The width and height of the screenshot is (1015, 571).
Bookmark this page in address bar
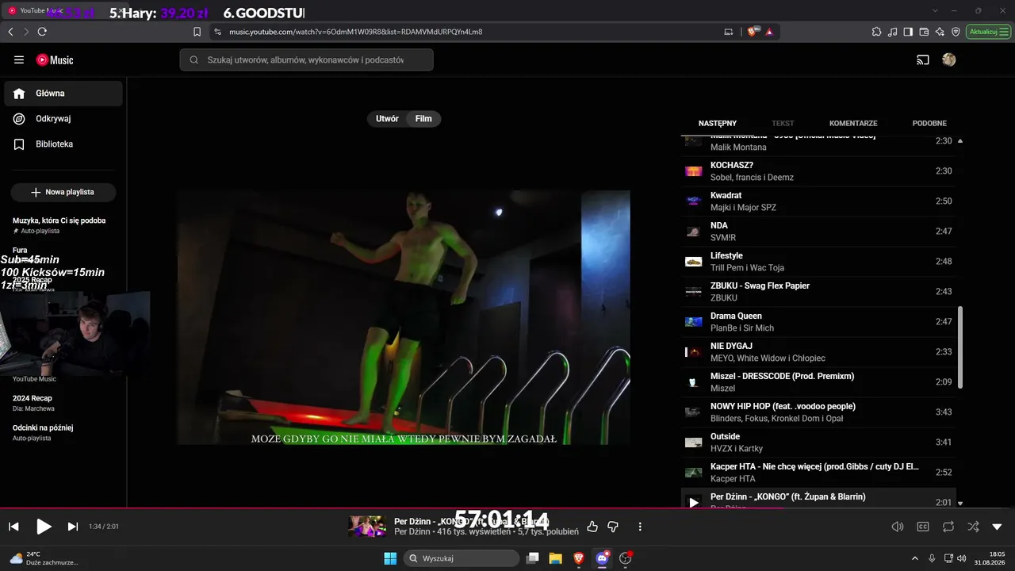pos(197,32)
